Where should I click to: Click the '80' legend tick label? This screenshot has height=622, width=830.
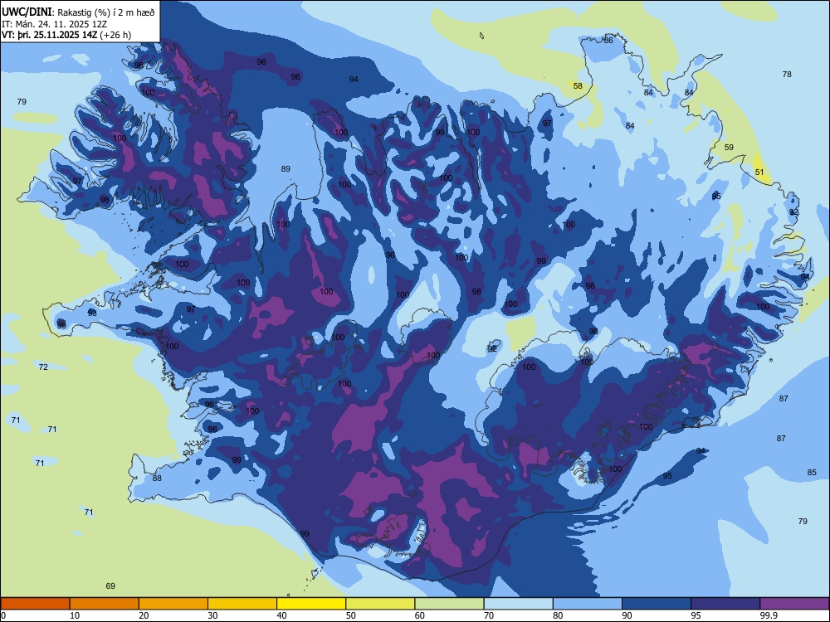click(x=558, y=615)
